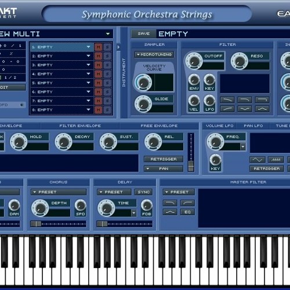Click the delay FDB knob
Screen dimensions: 290x290
(x=147, y=205)
